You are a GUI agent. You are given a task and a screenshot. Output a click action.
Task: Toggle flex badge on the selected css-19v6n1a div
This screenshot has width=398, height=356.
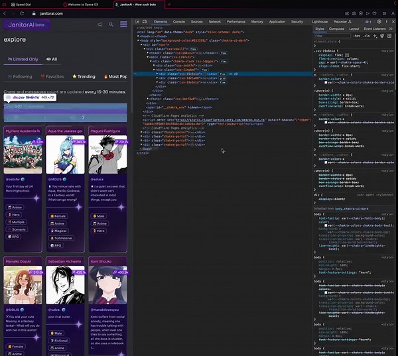point(223,74)
